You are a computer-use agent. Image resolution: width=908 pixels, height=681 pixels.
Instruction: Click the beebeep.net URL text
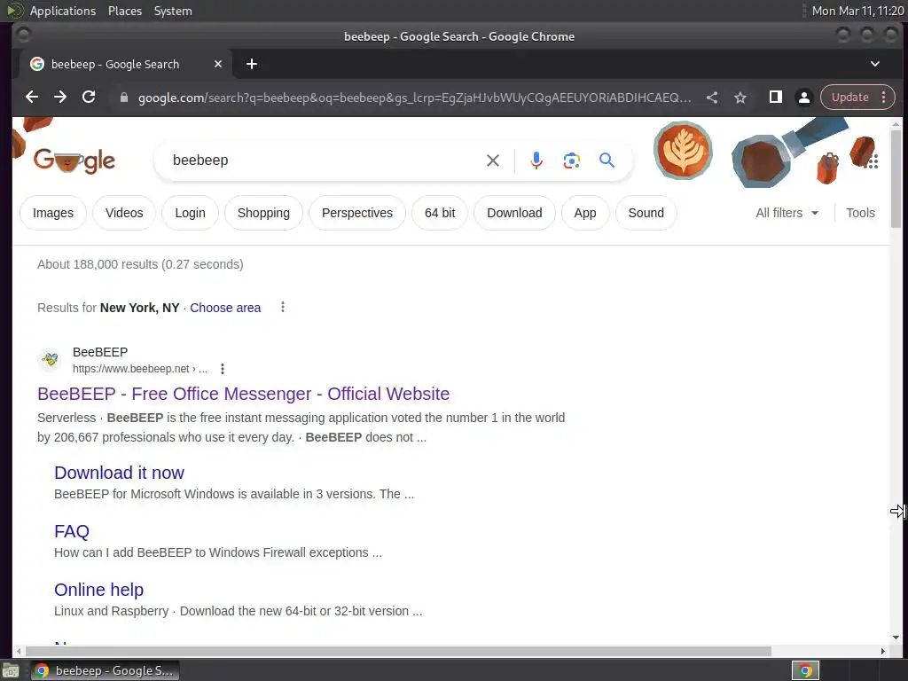(139, 369)
